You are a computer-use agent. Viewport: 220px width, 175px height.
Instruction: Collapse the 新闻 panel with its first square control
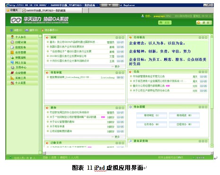pos(117,37)
